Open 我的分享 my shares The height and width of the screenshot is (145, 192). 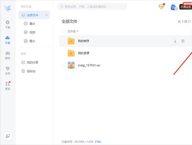coord(30,63)
